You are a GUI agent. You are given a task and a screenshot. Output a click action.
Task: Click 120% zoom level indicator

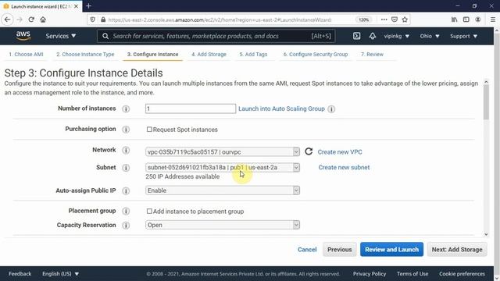(363, 20)
